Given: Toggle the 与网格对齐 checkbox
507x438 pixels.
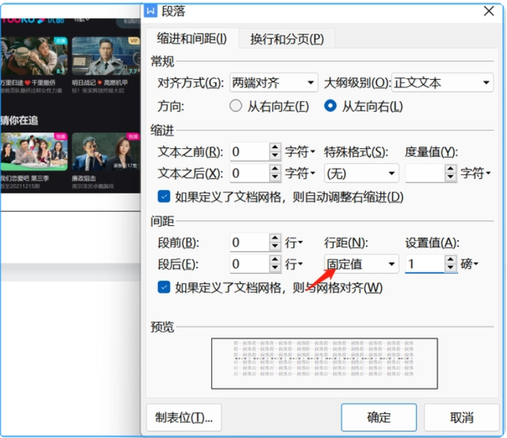Looking at the screenshot, I should pos(164,287).
